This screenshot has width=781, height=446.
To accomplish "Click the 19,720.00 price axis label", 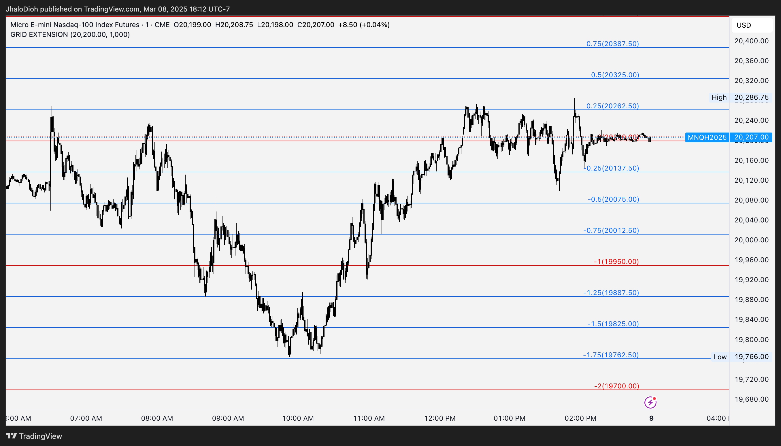I will pyautogui.click(x=752, y=379).
